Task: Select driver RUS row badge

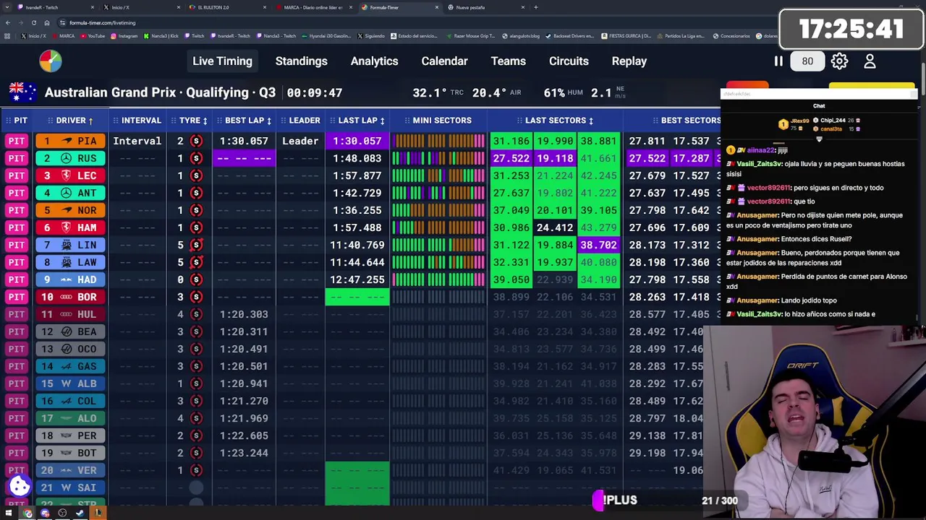Action: tap(71, 158)
